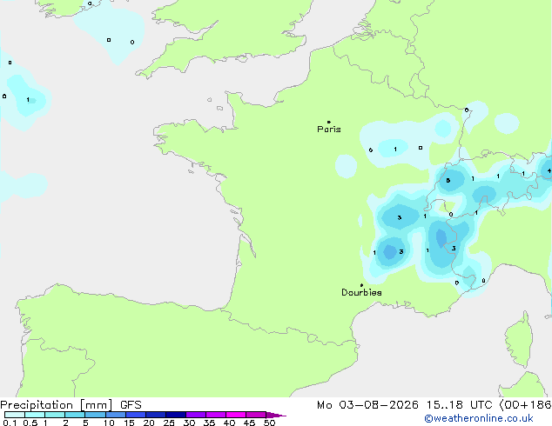552x426 pixels.
Task: Click the GFS model label
Action: pyautogui.click(x=131, y=405)
